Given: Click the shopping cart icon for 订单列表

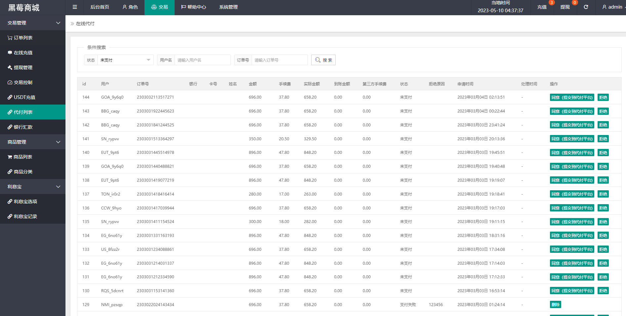Looking at the screenshot, I should pos(10,38).
